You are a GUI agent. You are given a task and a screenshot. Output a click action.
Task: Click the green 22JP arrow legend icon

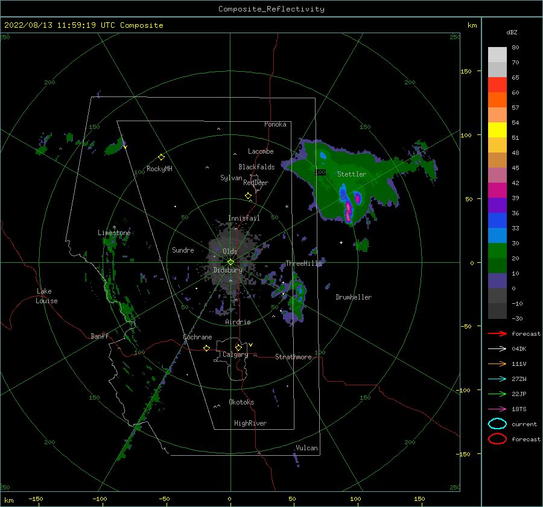click(x=497, y=394)
